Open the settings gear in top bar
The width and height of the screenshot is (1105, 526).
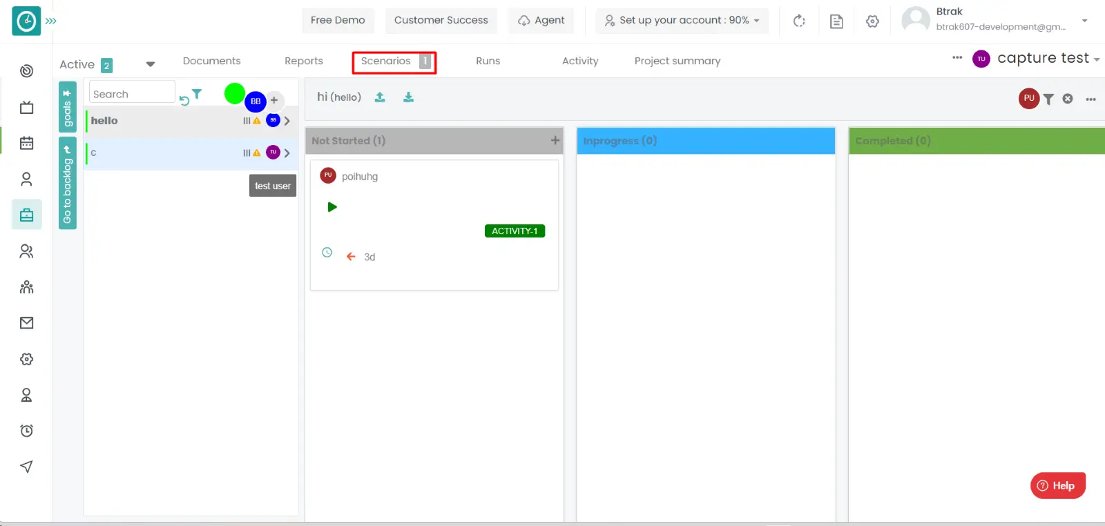[872, 21]
